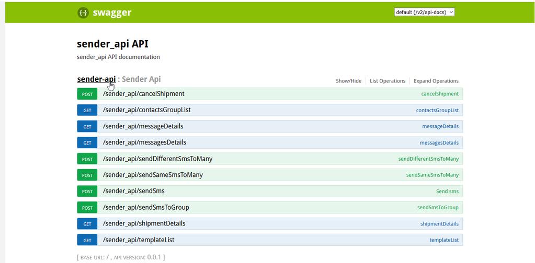The height and width of the screenshot is (263, 535).
Task: Click POST badge for sendDifferentSmsToMany
Action: point(87,159)
